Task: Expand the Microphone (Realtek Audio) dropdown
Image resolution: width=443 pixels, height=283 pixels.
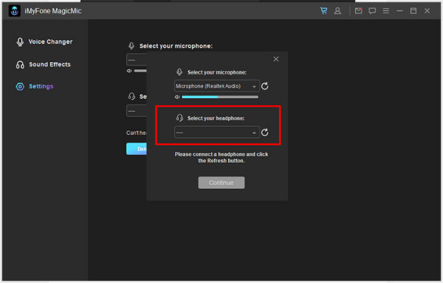Action: click(x=217, y=86)
